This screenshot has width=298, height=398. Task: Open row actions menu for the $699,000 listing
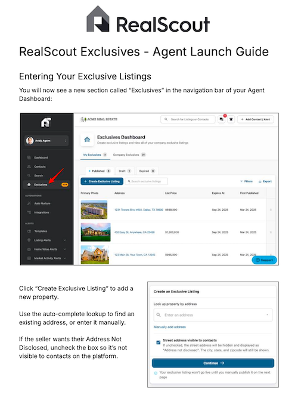(271, 209)
